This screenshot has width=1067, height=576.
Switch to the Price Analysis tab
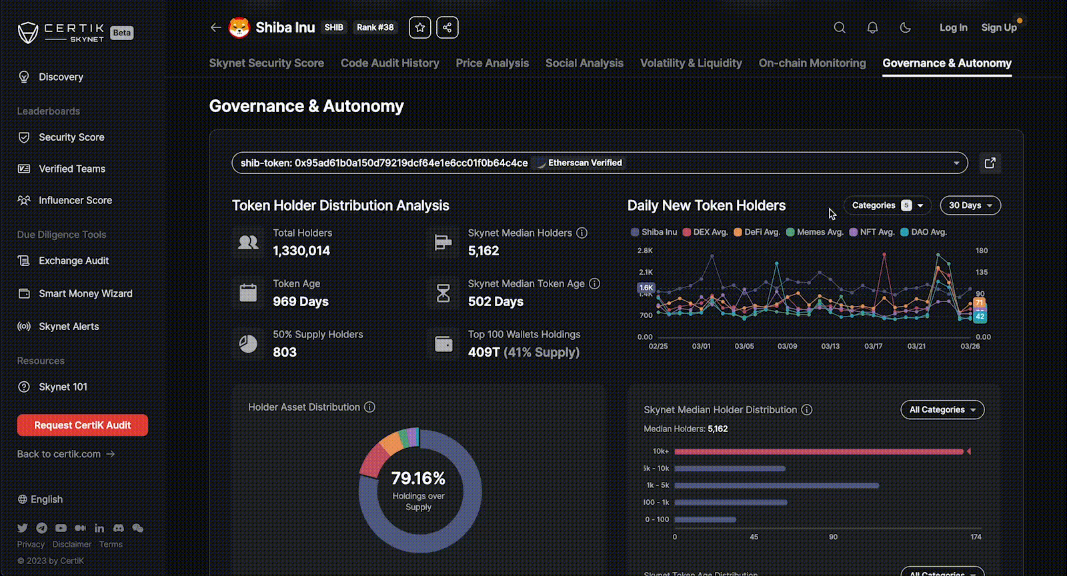click(x=492, y=63)
